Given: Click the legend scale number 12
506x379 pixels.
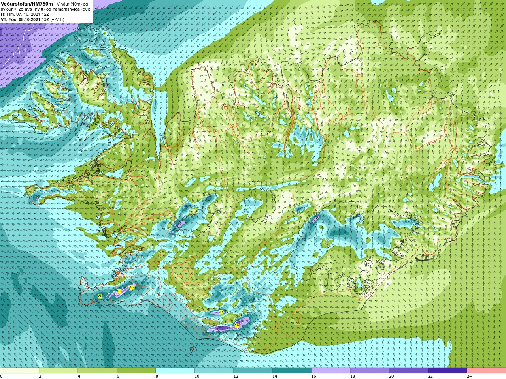Looking at the screenshot, I should [x=236, y=376].
